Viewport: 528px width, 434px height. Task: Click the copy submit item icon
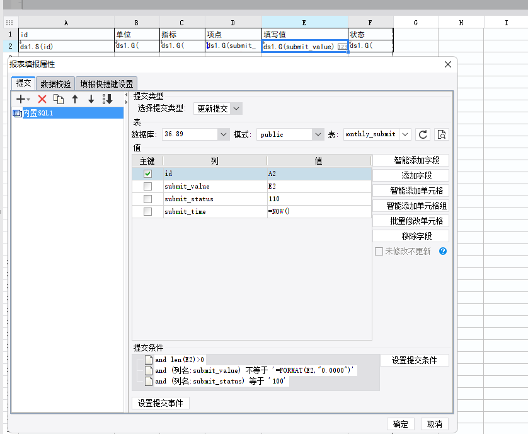[59, 99]
